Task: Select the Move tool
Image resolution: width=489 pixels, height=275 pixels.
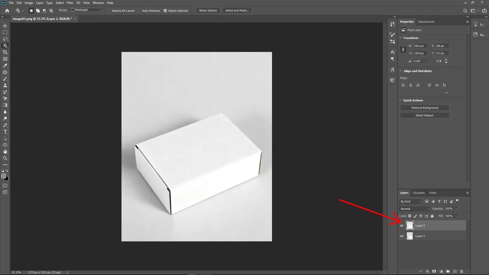Action: [5, 26]
